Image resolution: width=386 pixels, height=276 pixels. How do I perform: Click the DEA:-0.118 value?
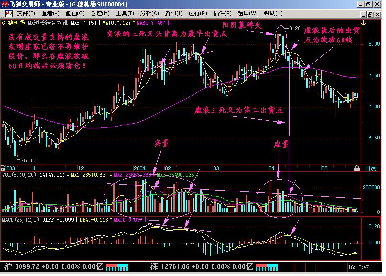click(94, 220)
